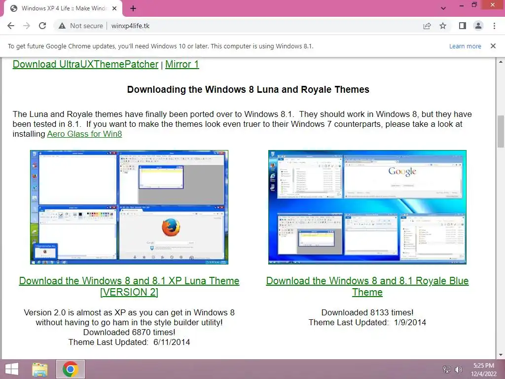The image size is (505, 379).
Task: Follow the Aero Glass for Win8 link
Action: [84, 134]
